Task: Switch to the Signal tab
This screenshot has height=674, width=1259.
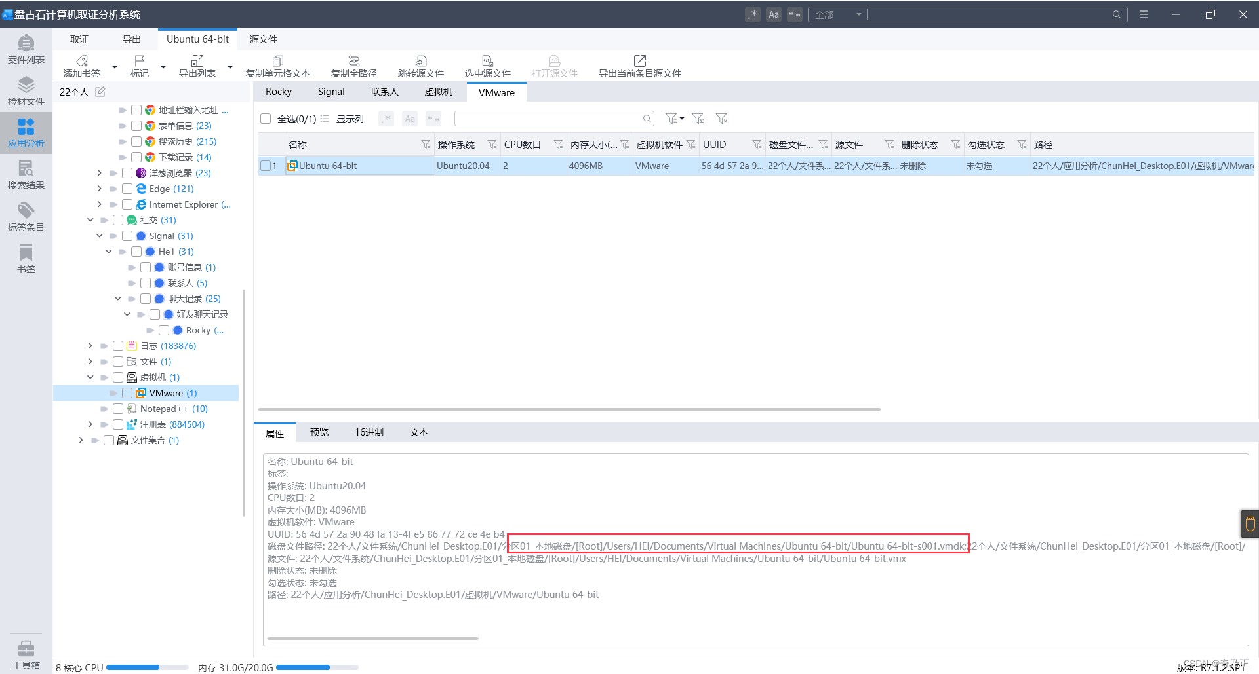Action: tap(331, 92)
